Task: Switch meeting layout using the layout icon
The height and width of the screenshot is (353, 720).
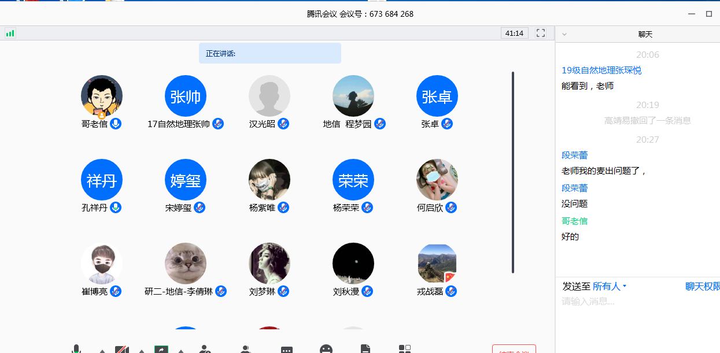Action: click(x=405, y=349)
